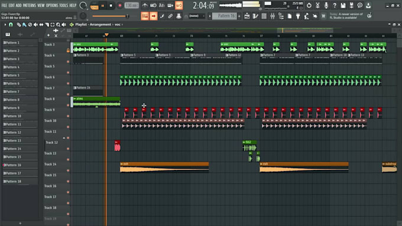
Task: Click the time display 2:04:09
Action: click(x=203, y=5)
